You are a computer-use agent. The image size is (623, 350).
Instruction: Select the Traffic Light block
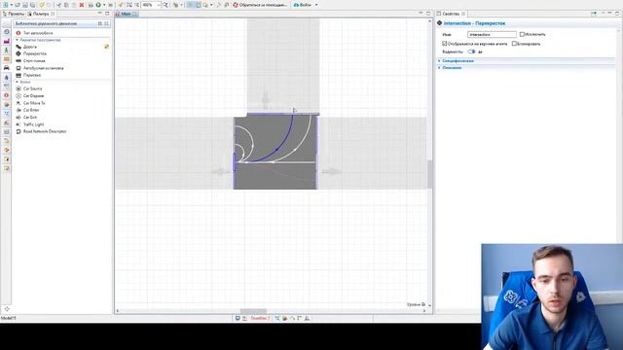pyautogui.click(x=33, y=124)
